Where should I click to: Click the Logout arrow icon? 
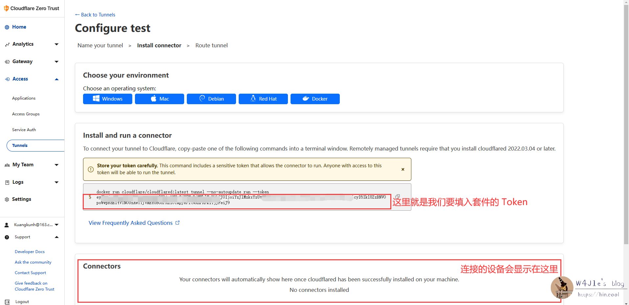pyautogui.click(x=7, y=301)
